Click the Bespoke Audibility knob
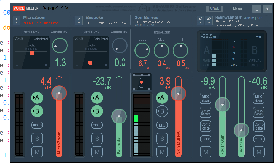This screenshot has height=166, width=278. [x=120, y=46]
